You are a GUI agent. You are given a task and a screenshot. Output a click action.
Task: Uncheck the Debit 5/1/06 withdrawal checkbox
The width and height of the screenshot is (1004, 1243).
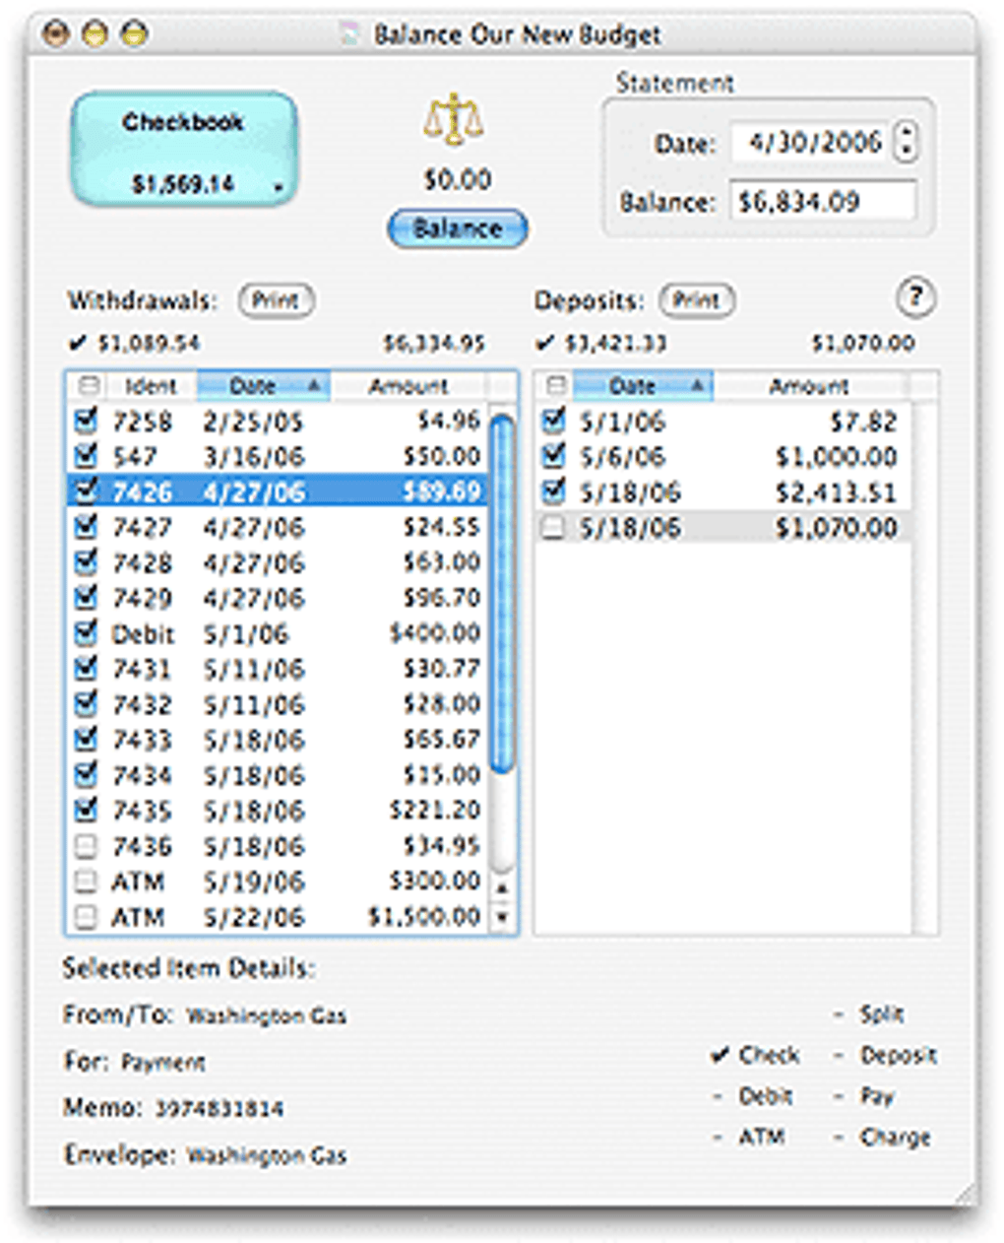(x=87, y=633)
